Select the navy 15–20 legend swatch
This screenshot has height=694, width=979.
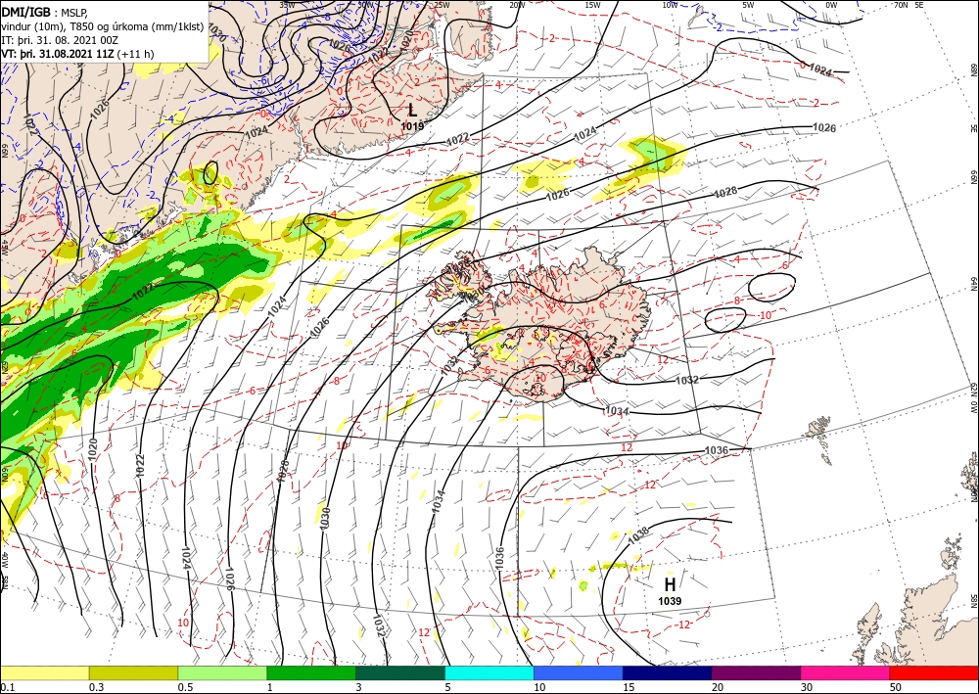click(x=668, y=672)
